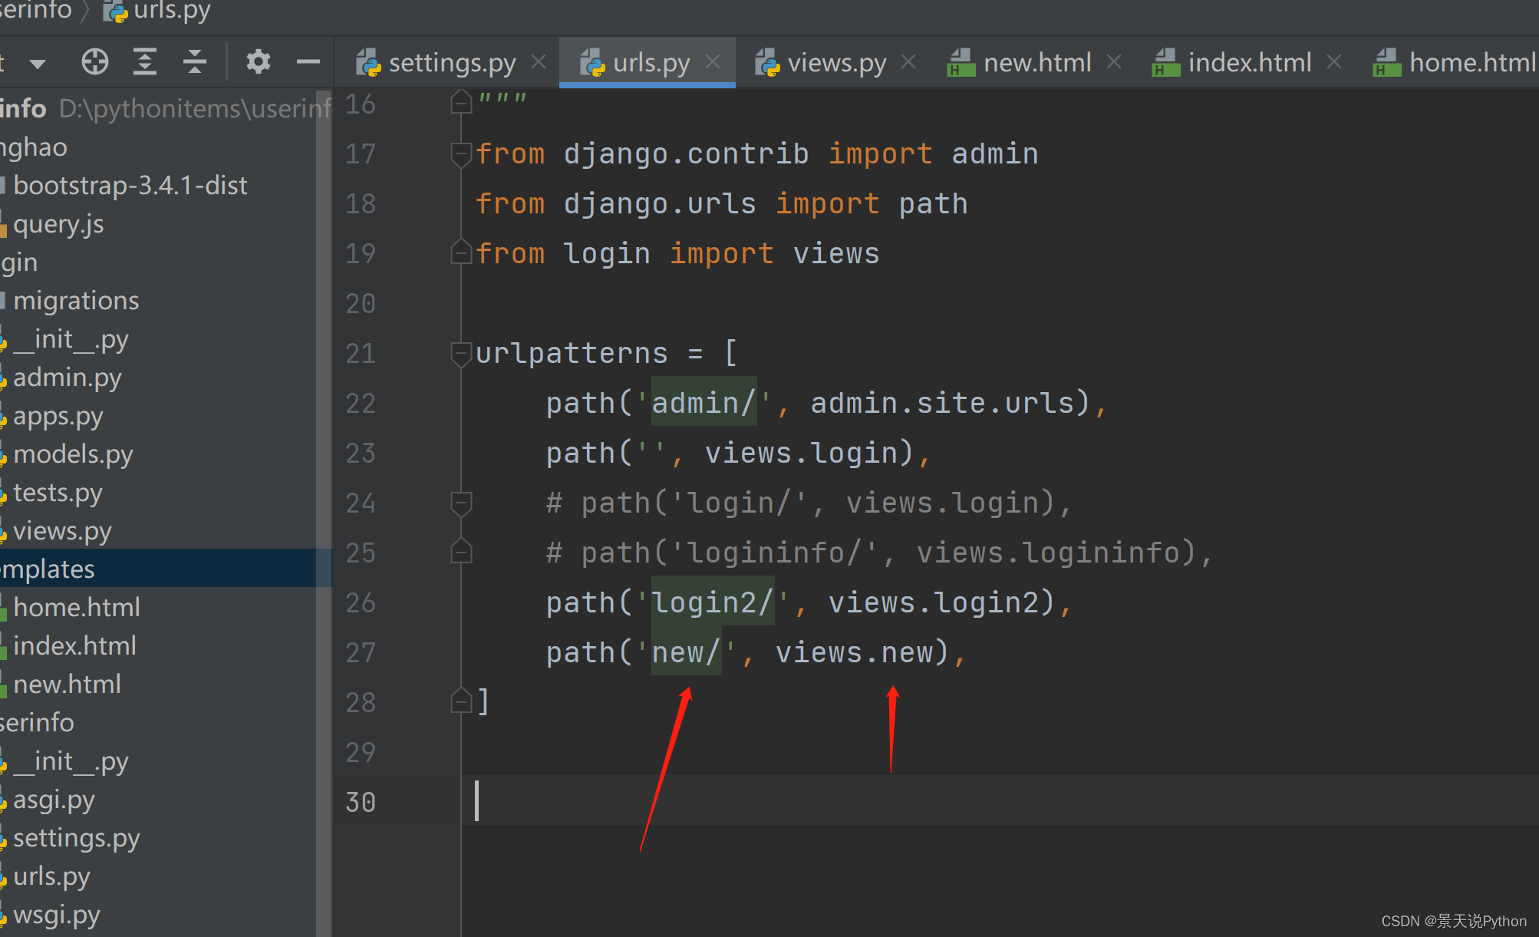
Task: Click the locate/select opened file target icon
Action: click(95, 61)
